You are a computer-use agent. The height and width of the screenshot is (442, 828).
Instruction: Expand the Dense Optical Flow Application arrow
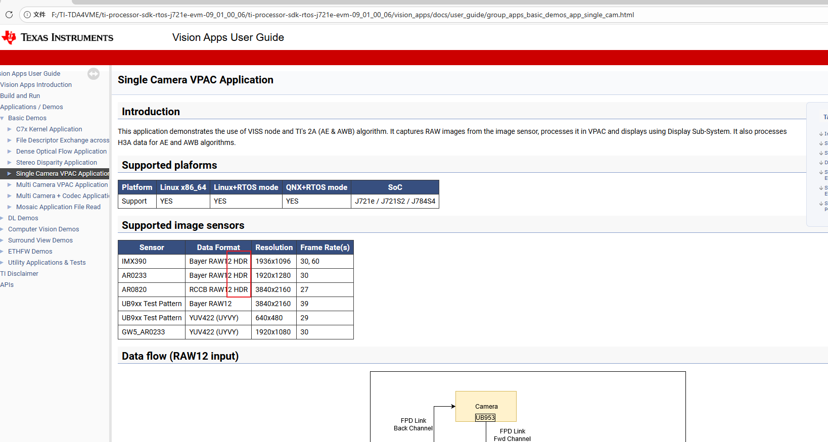pyautogui.click(x=10, y=152)
